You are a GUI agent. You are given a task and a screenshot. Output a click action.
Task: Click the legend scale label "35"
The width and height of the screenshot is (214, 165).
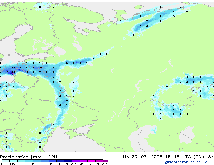(81, 164)
